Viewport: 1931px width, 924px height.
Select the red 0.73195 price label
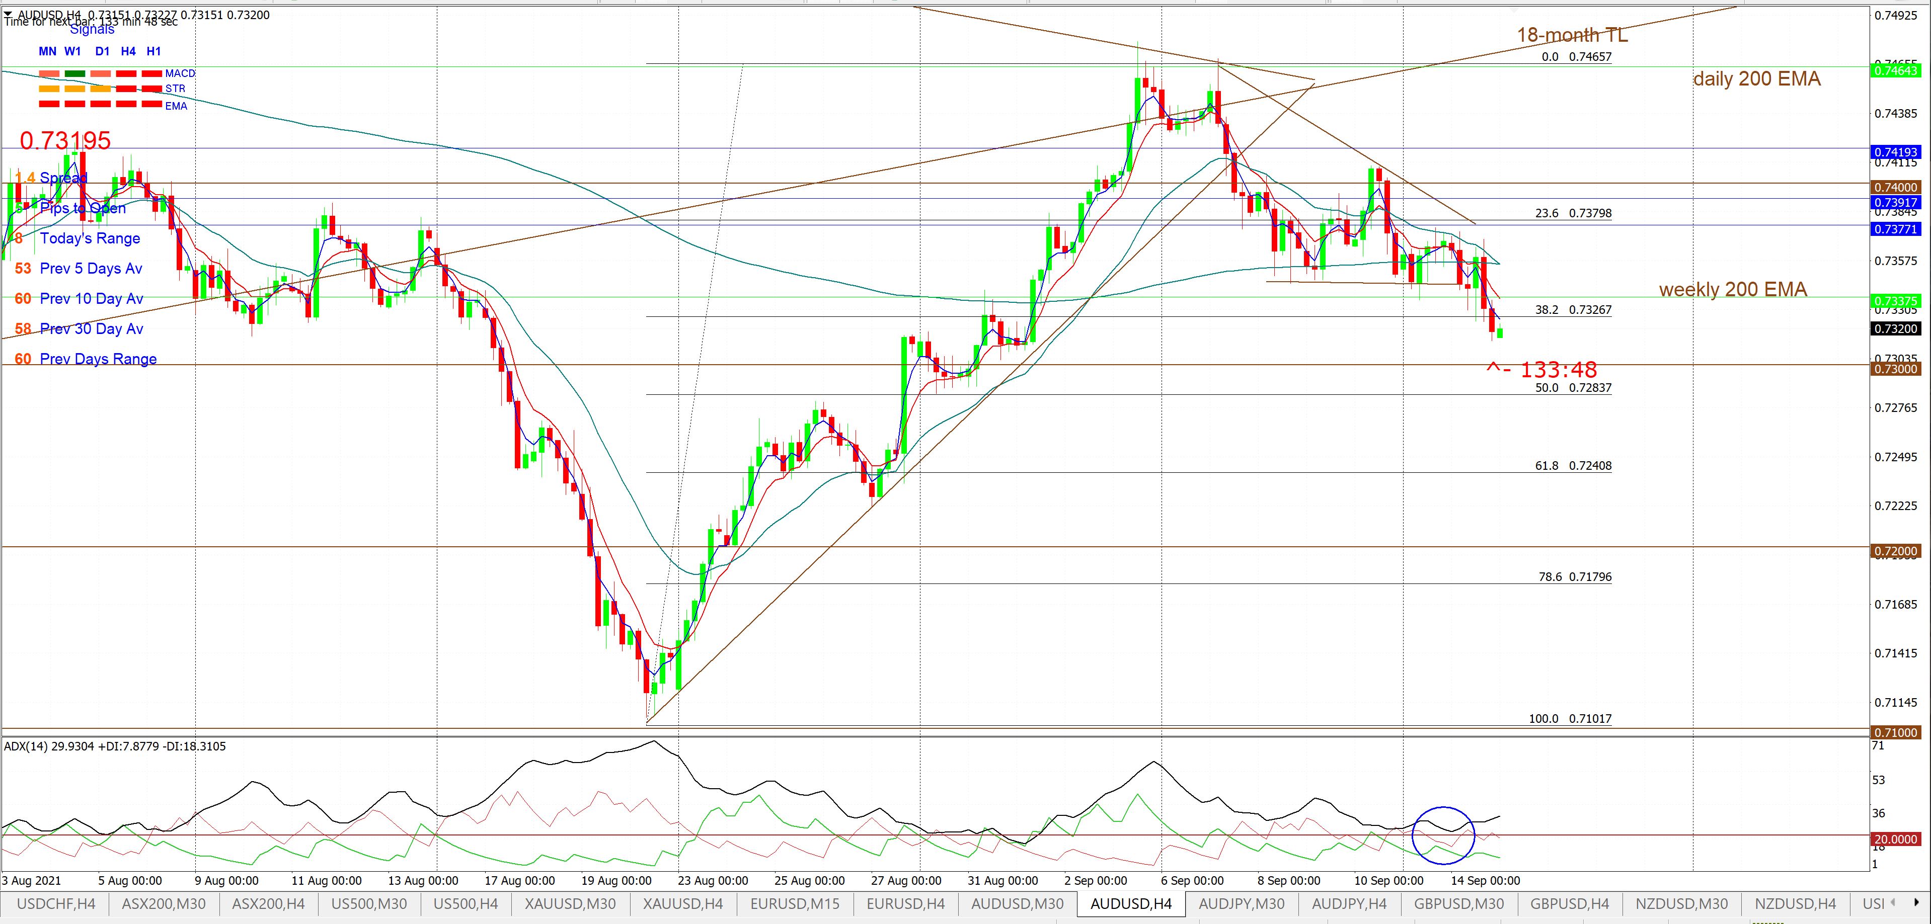click(65, 140)
